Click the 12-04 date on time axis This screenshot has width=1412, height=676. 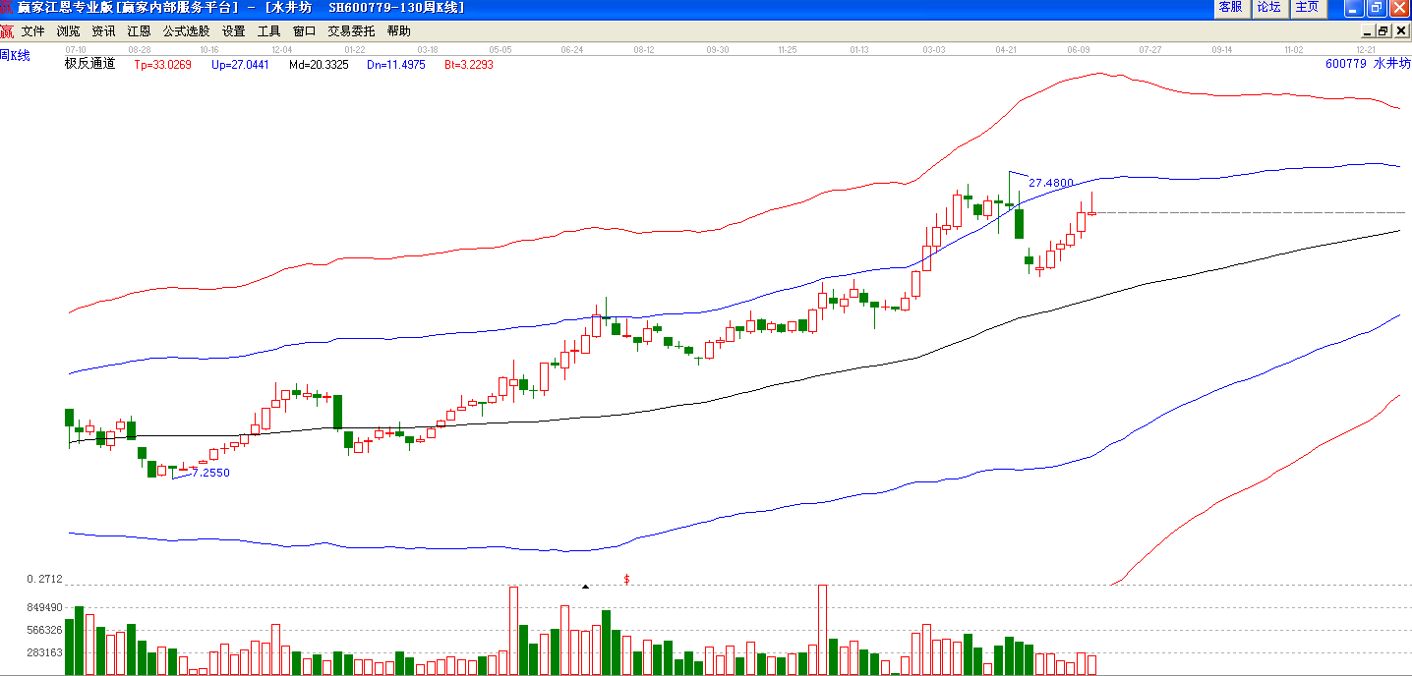coord(282,49)
